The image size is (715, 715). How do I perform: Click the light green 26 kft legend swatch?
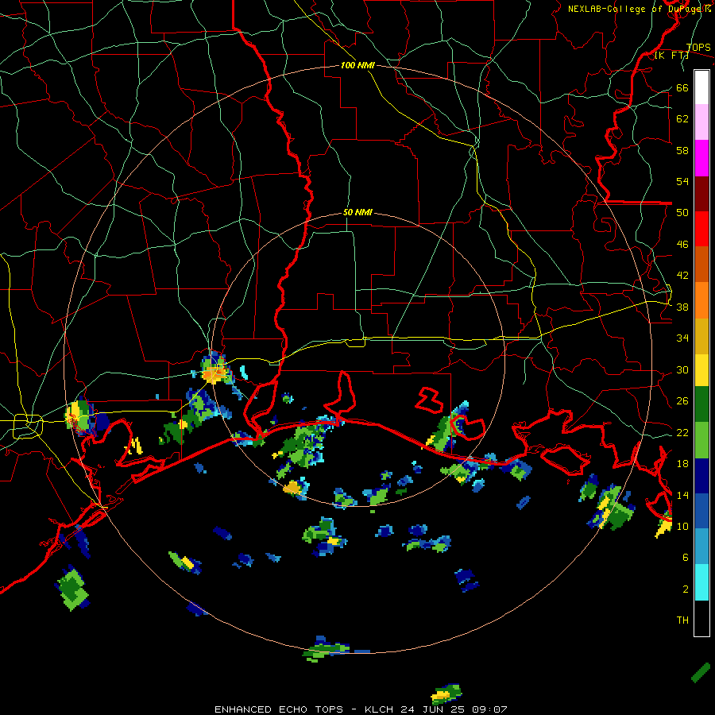coord(701,440)
